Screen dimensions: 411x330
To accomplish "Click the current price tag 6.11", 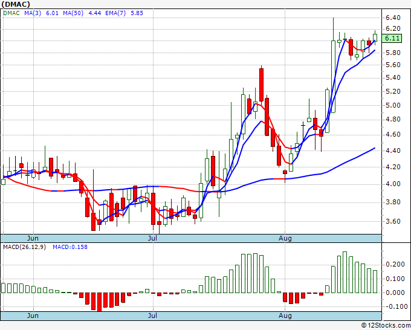I will pos(392,38).
